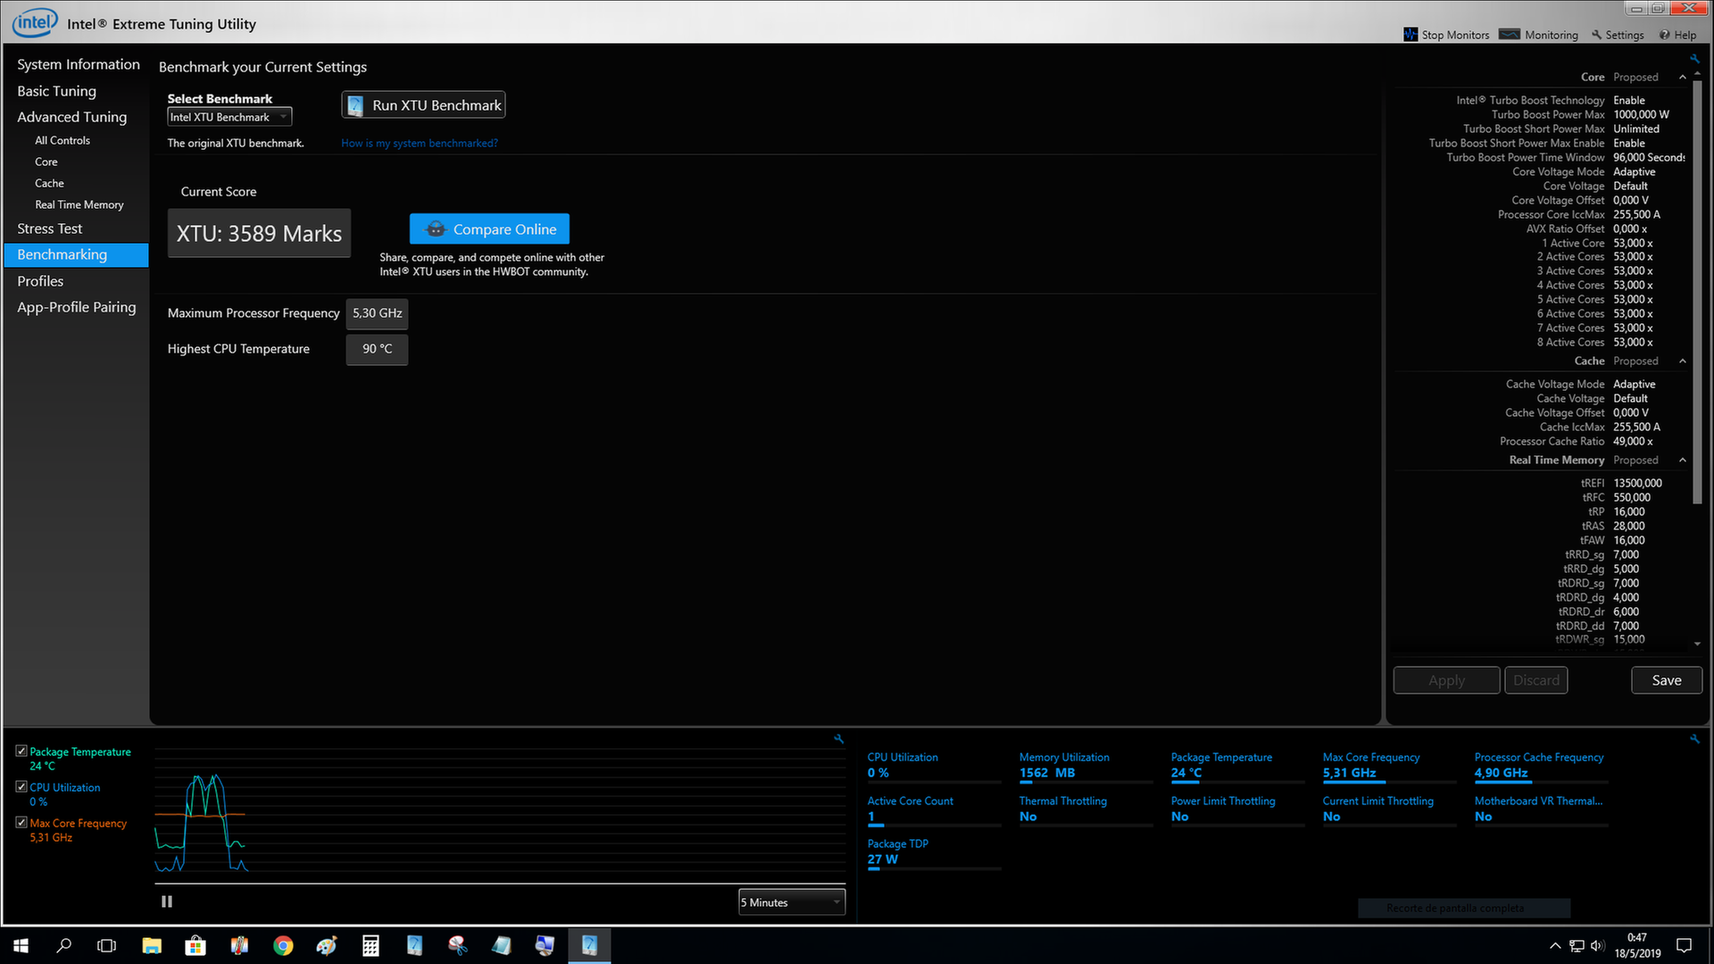Open Task View from the taskbar
This screenshot has width=1714, height=964.
click(x=106, y=945)
